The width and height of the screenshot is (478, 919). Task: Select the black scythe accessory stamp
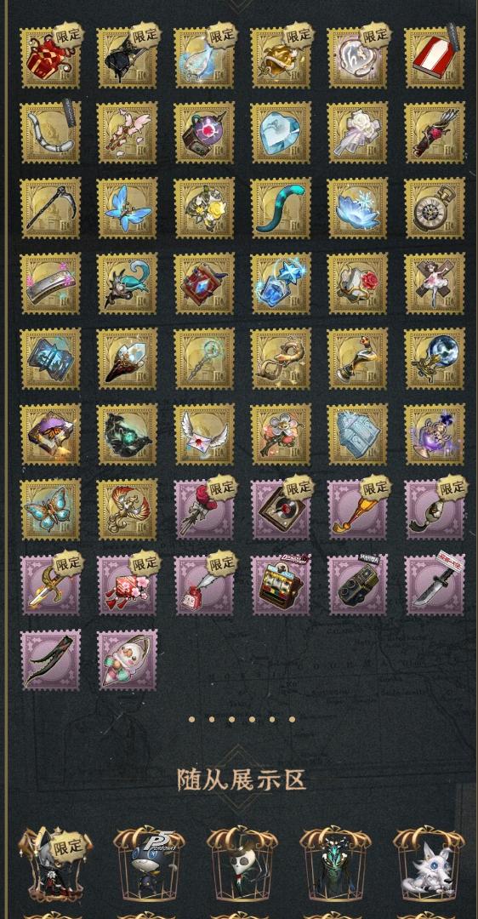(x=50, y=208)
